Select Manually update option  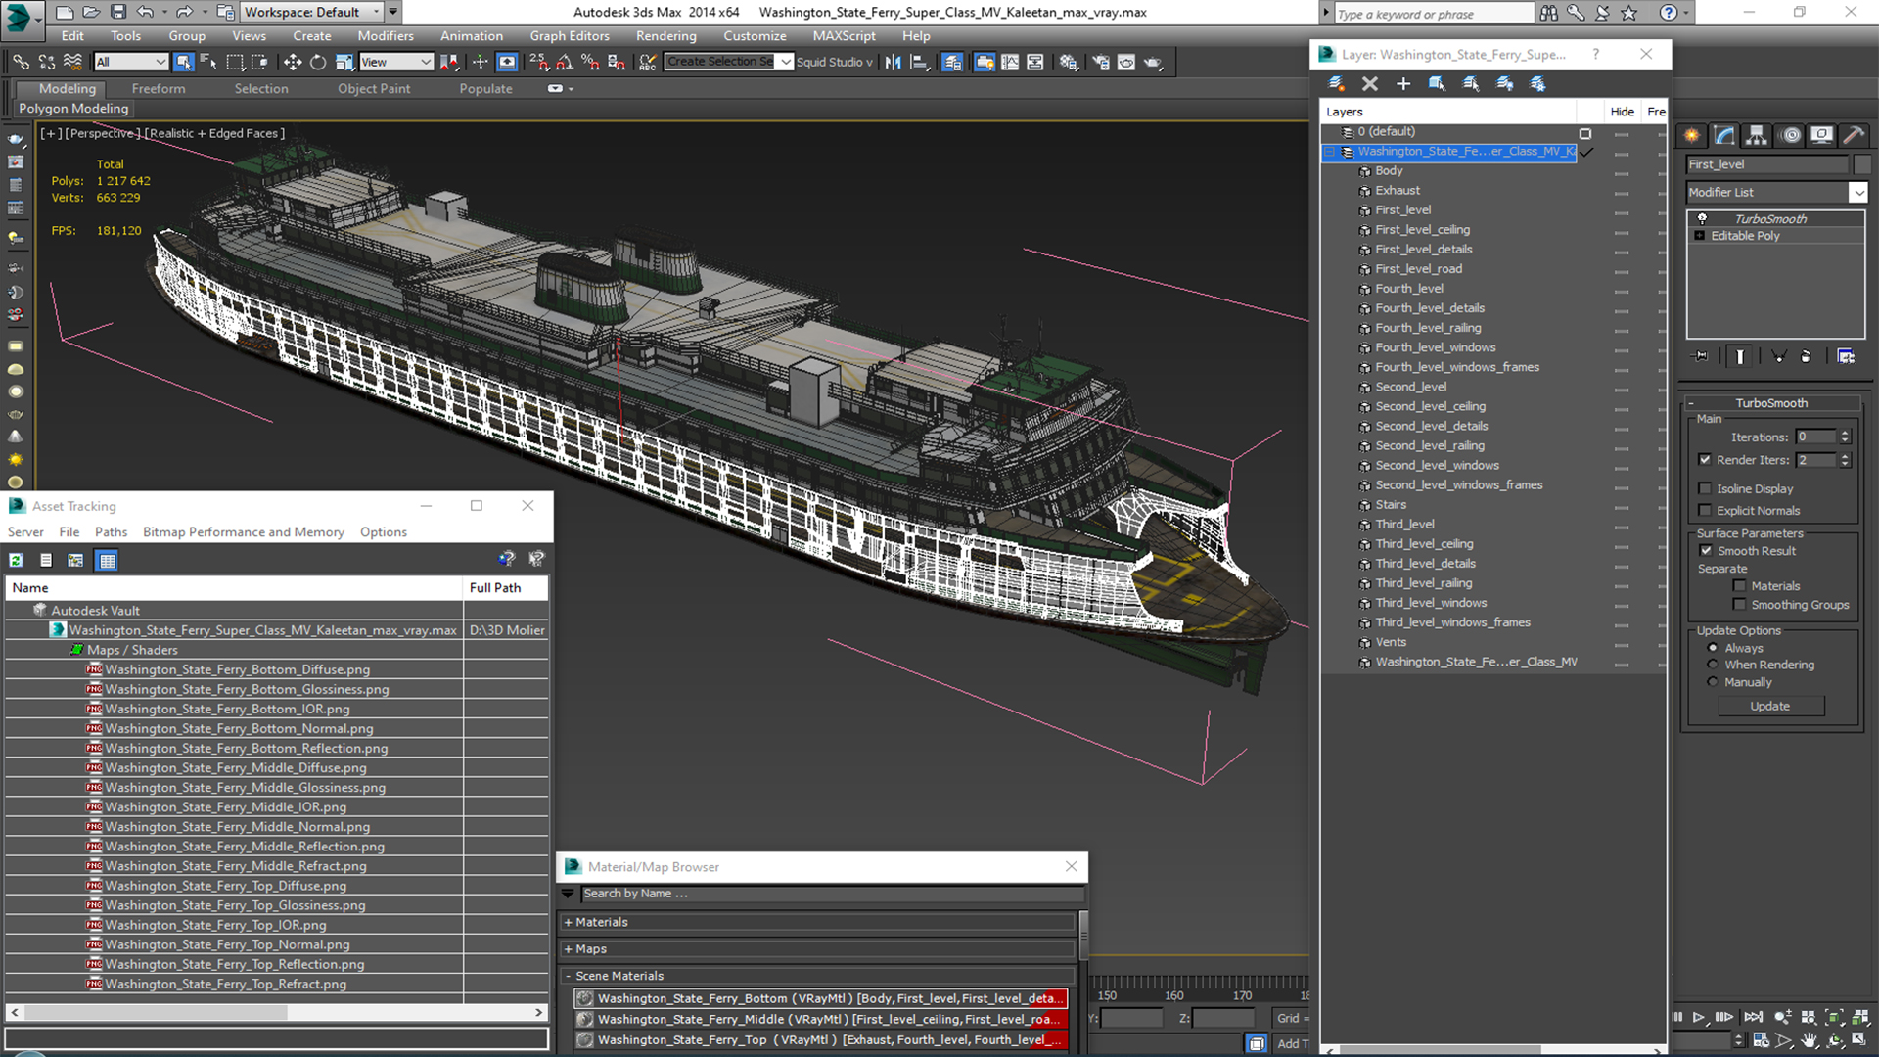(x=1713, y=682)
